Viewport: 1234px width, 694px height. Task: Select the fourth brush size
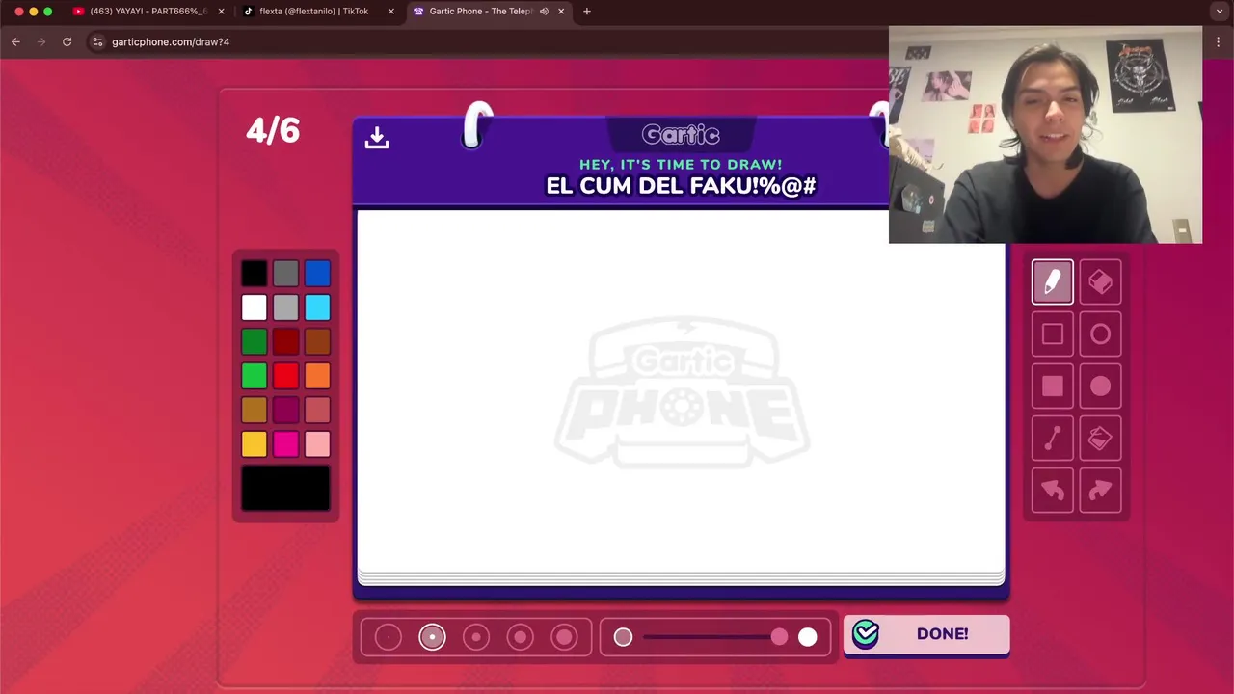[521, 637]
